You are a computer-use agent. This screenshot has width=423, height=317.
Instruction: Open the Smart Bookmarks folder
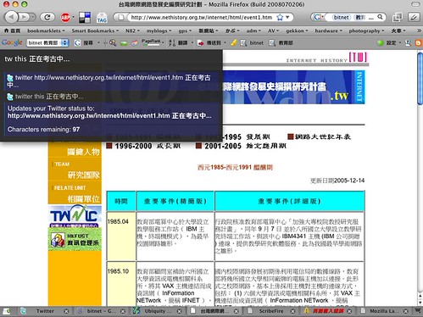click(95, 31)
